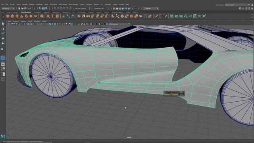Create a polygon cylinder from shelf
254x143 pixels.
(x=17, y=16)
